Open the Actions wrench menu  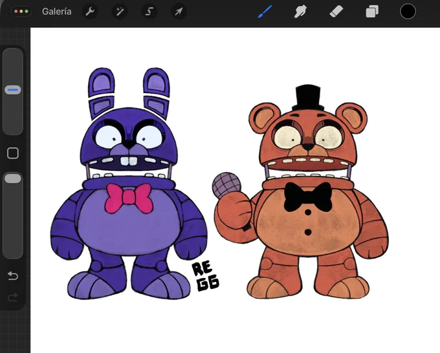click(90, 12)
